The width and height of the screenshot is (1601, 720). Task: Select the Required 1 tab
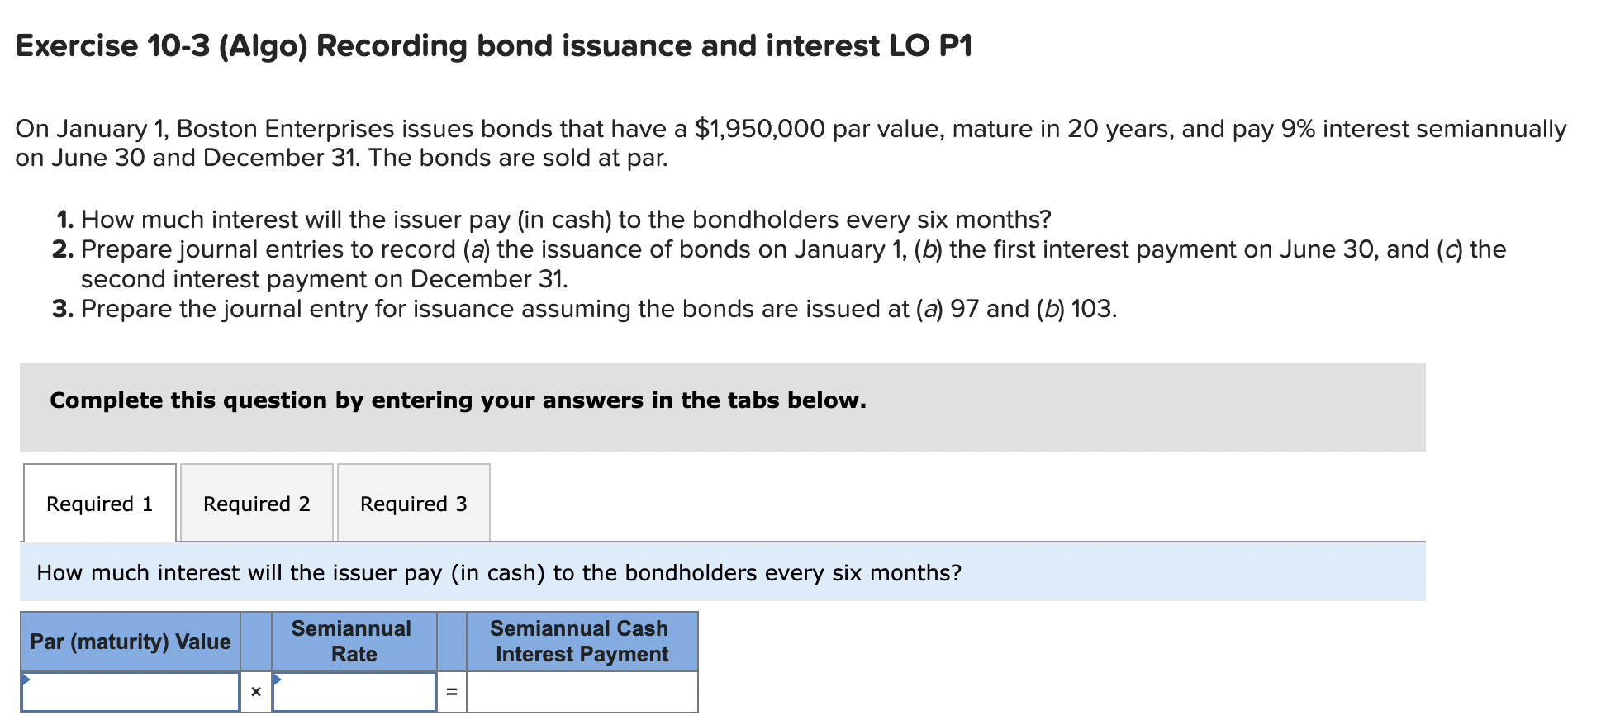[x=99, y=503]
